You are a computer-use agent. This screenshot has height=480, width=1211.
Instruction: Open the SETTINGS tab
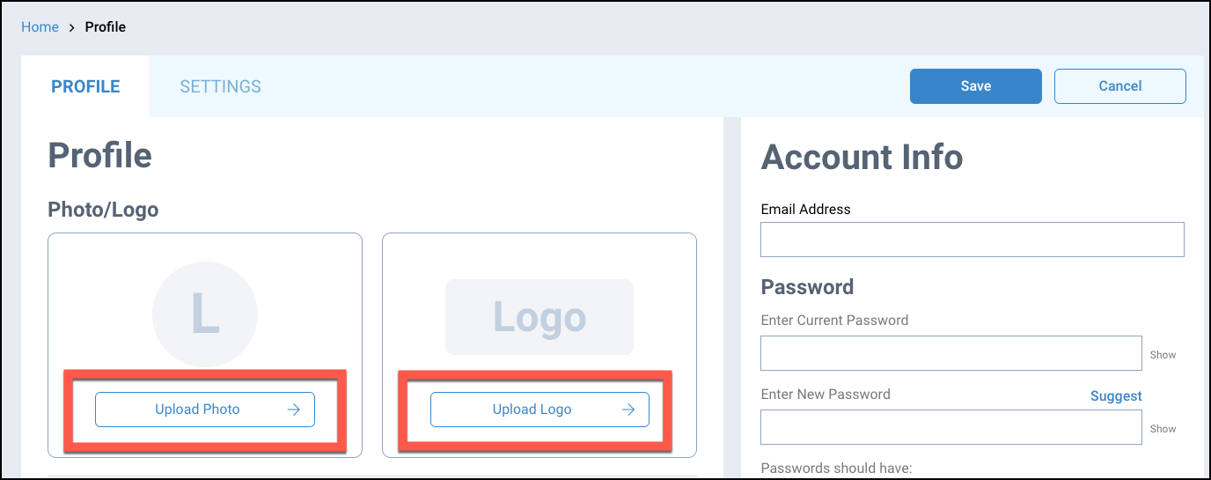(x=220, y=86)
